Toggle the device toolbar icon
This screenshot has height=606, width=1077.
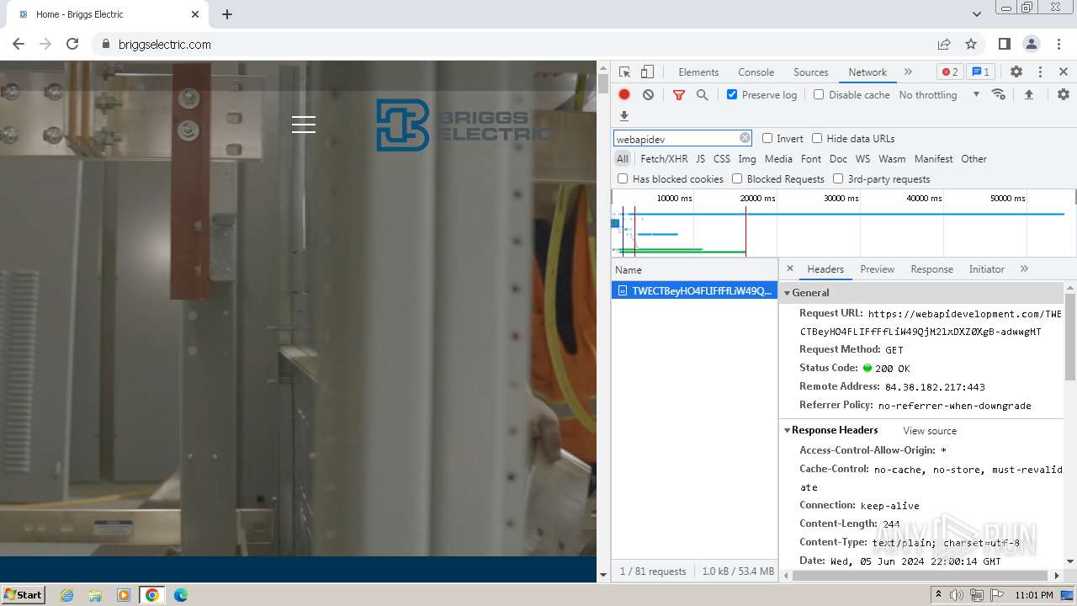click(647, 72)
